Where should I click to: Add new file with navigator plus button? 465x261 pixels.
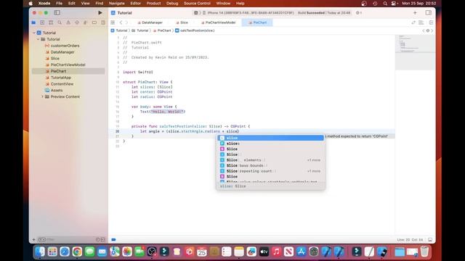[34, 239]
